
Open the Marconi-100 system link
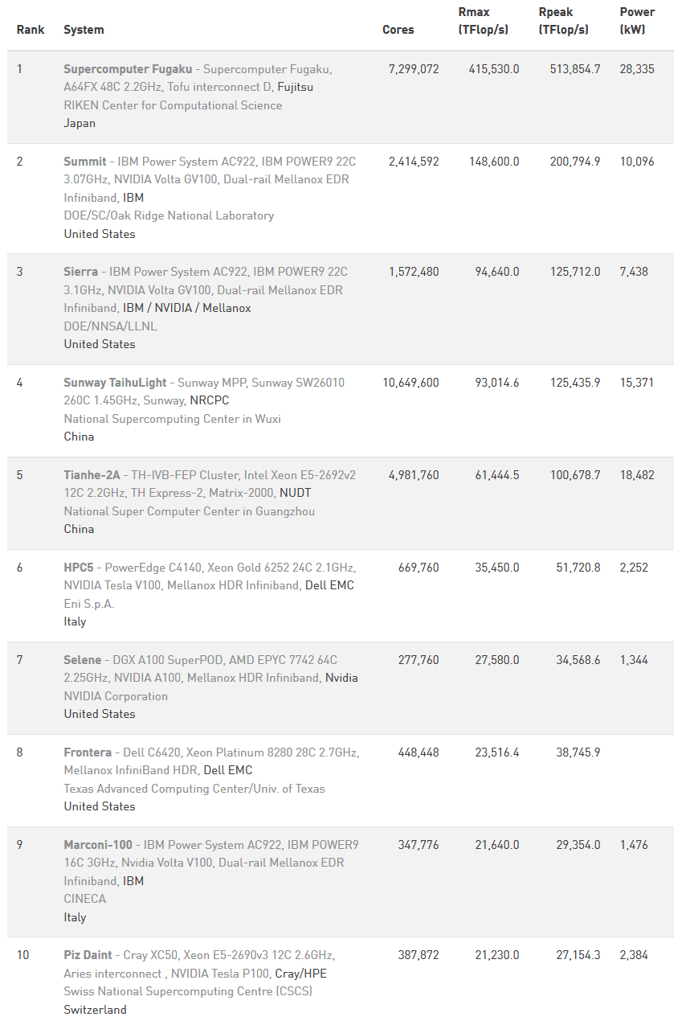99,845
